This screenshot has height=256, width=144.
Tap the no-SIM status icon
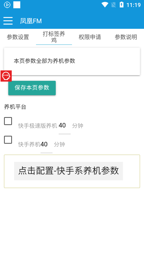pyautogui.click(x=114, y=5)
